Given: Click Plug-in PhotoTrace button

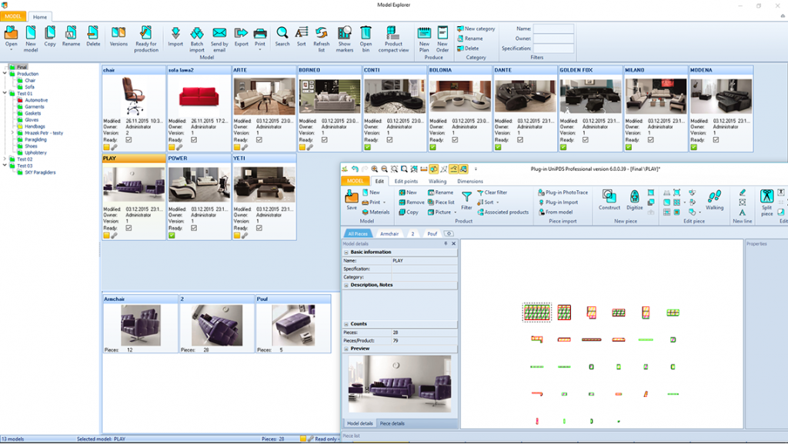Looking at the screenshot, I should click(x=563, y=192).
